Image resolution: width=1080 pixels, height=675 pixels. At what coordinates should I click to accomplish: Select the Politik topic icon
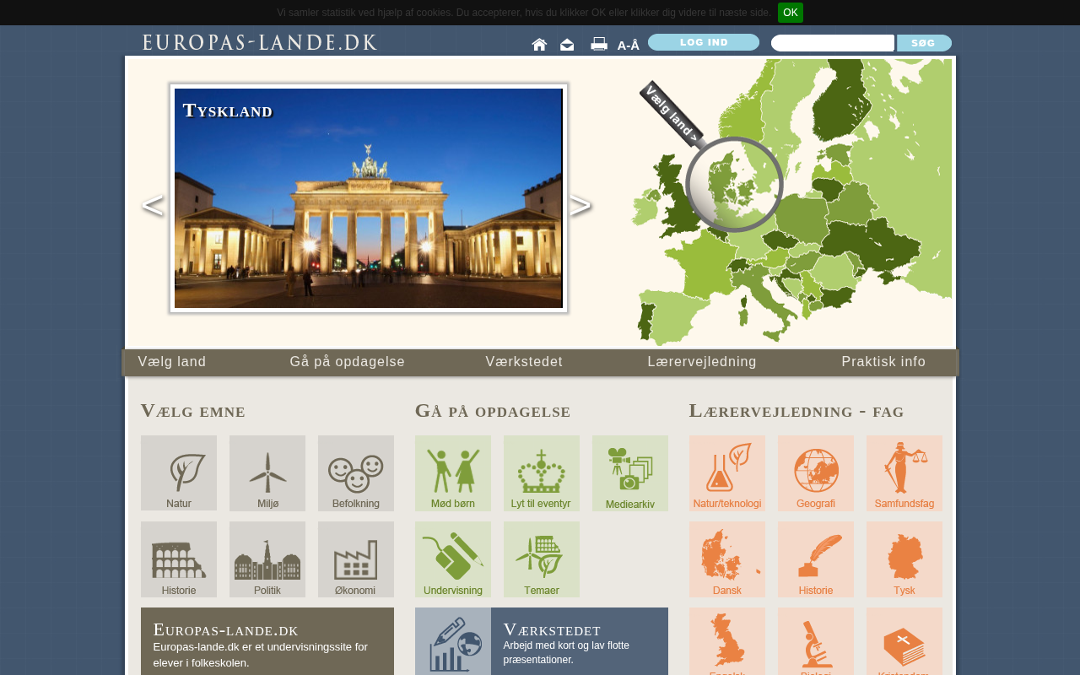click(267, 559)
